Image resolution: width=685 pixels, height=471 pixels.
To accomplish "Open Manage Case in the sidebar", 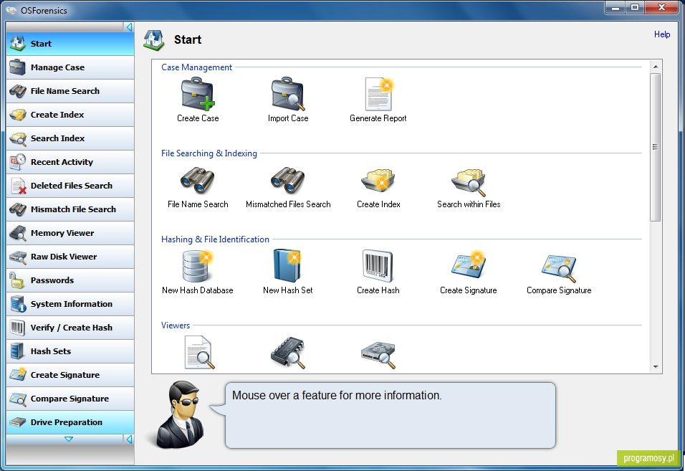I will [70, 67].
